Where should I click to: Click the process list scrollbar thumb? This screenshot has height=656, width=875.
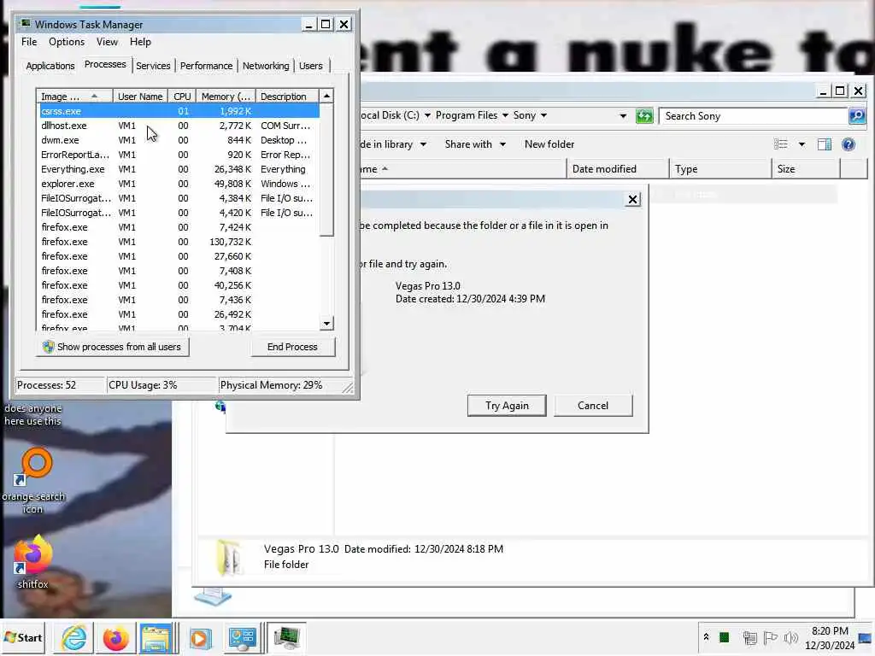coord(327,170)
